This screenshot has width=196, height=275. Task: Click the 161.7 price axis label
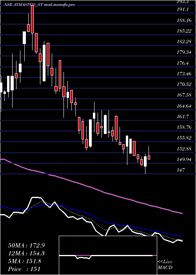click(183, 117)
